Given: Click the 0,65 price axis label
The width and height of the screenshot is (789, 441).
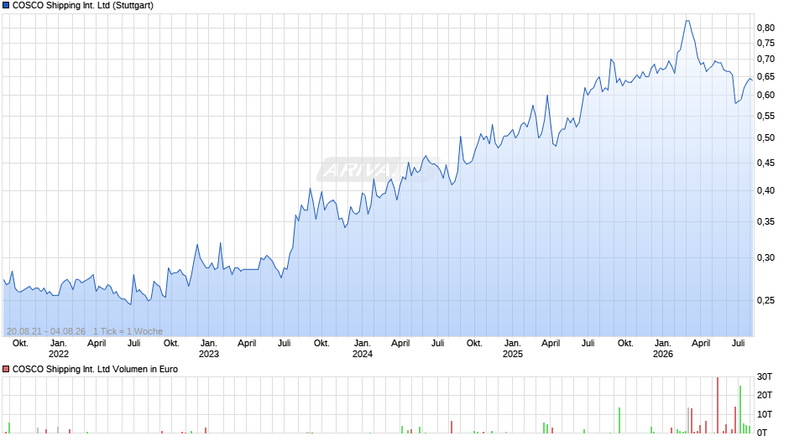Looking at the screenshot, I should (x=765, y=77).
